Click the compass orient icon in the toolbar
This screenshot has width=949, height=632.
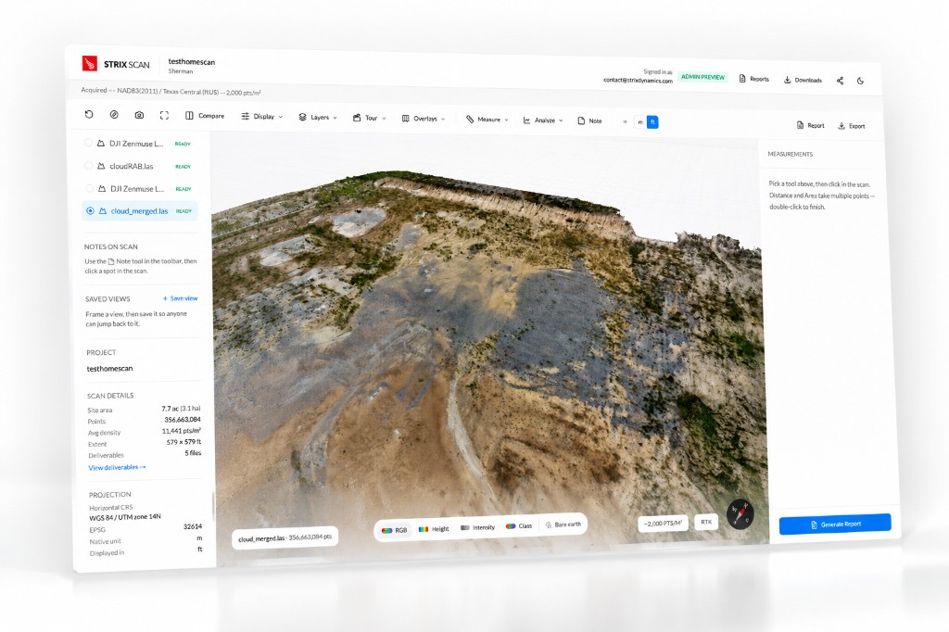click(x=114, y=114)
